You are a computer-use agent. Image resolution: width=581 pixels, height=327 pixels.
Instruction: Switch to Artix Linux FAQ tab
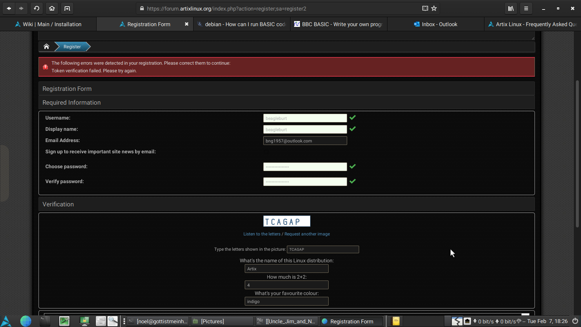coord(533,24)
